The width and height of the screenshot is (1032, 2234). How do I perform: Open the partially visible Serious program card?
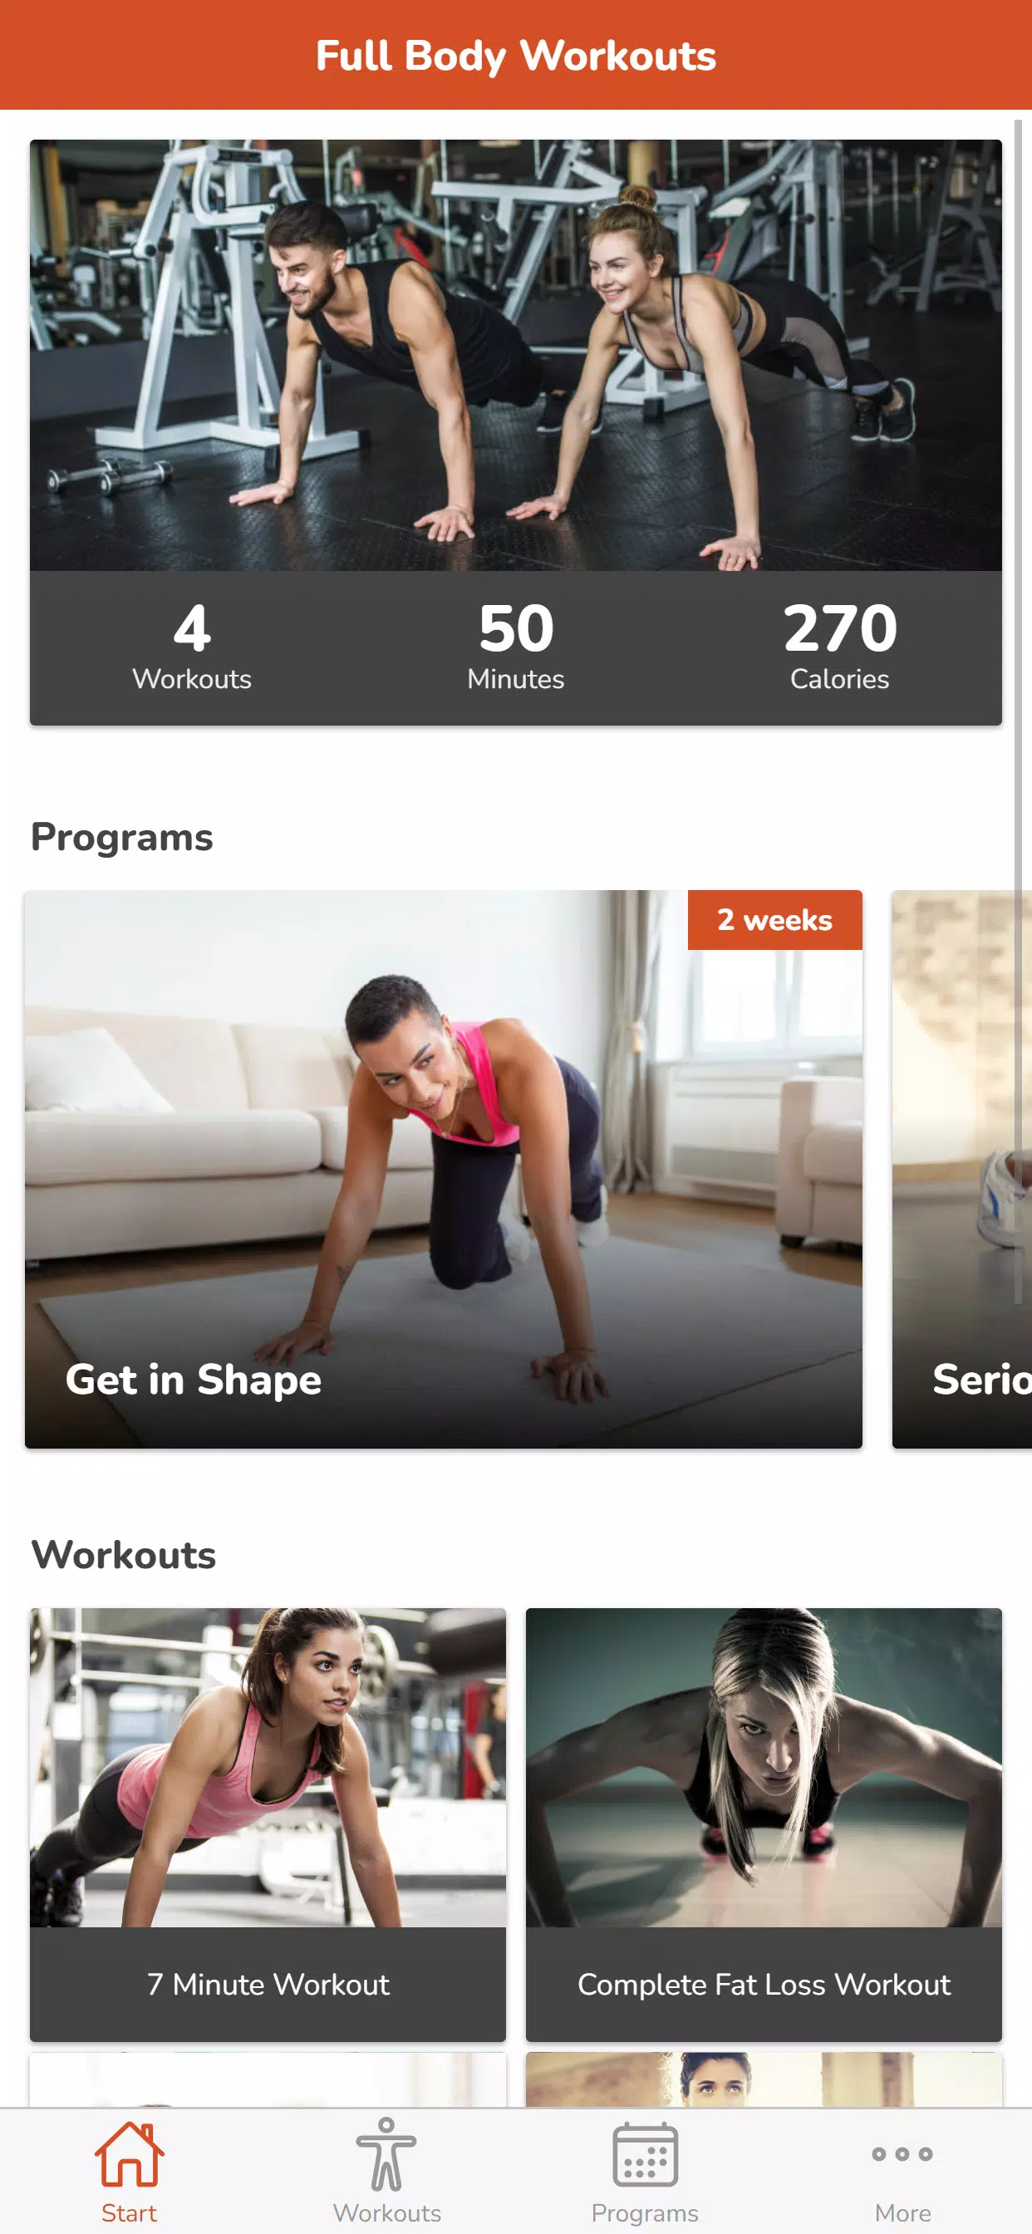[x=961, y=1169]
